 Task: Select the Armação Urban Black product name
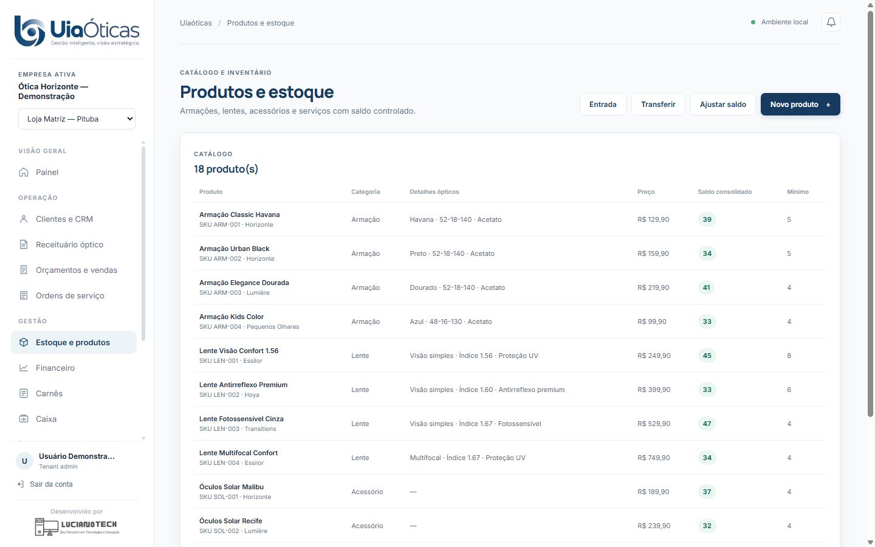(x=234, y=249)
